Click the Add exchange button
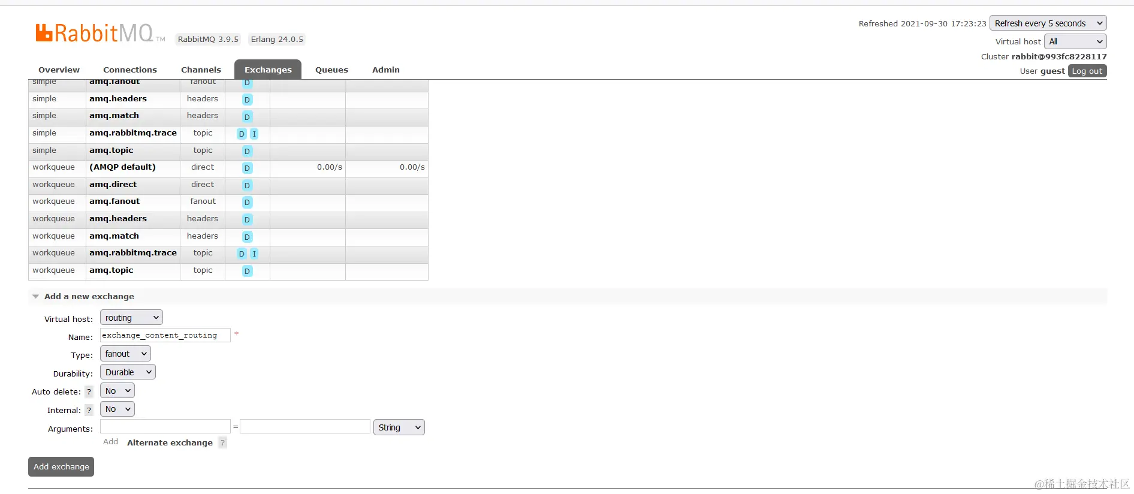This screenshot has height=494, width=1134. [61, 466]
